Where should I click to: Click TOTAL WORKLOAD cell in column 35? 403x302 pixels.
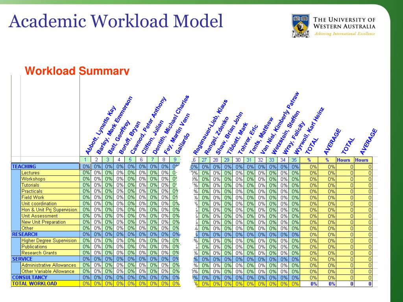294,284
